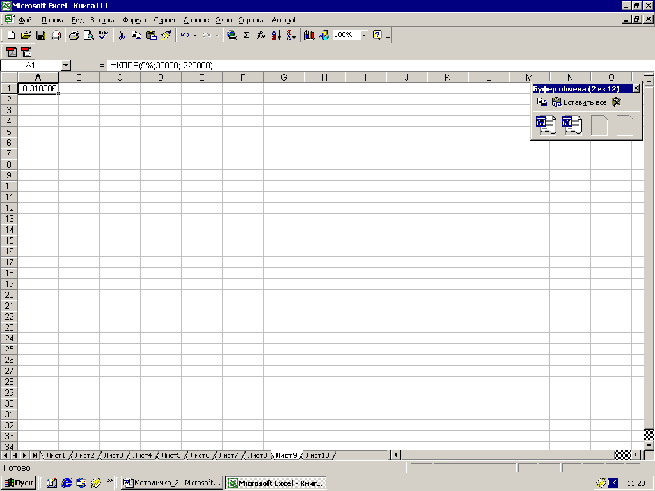Toggle the Drawing toolbar icon
The width and height of the screenshot is (655, 491).
point(324,36)
